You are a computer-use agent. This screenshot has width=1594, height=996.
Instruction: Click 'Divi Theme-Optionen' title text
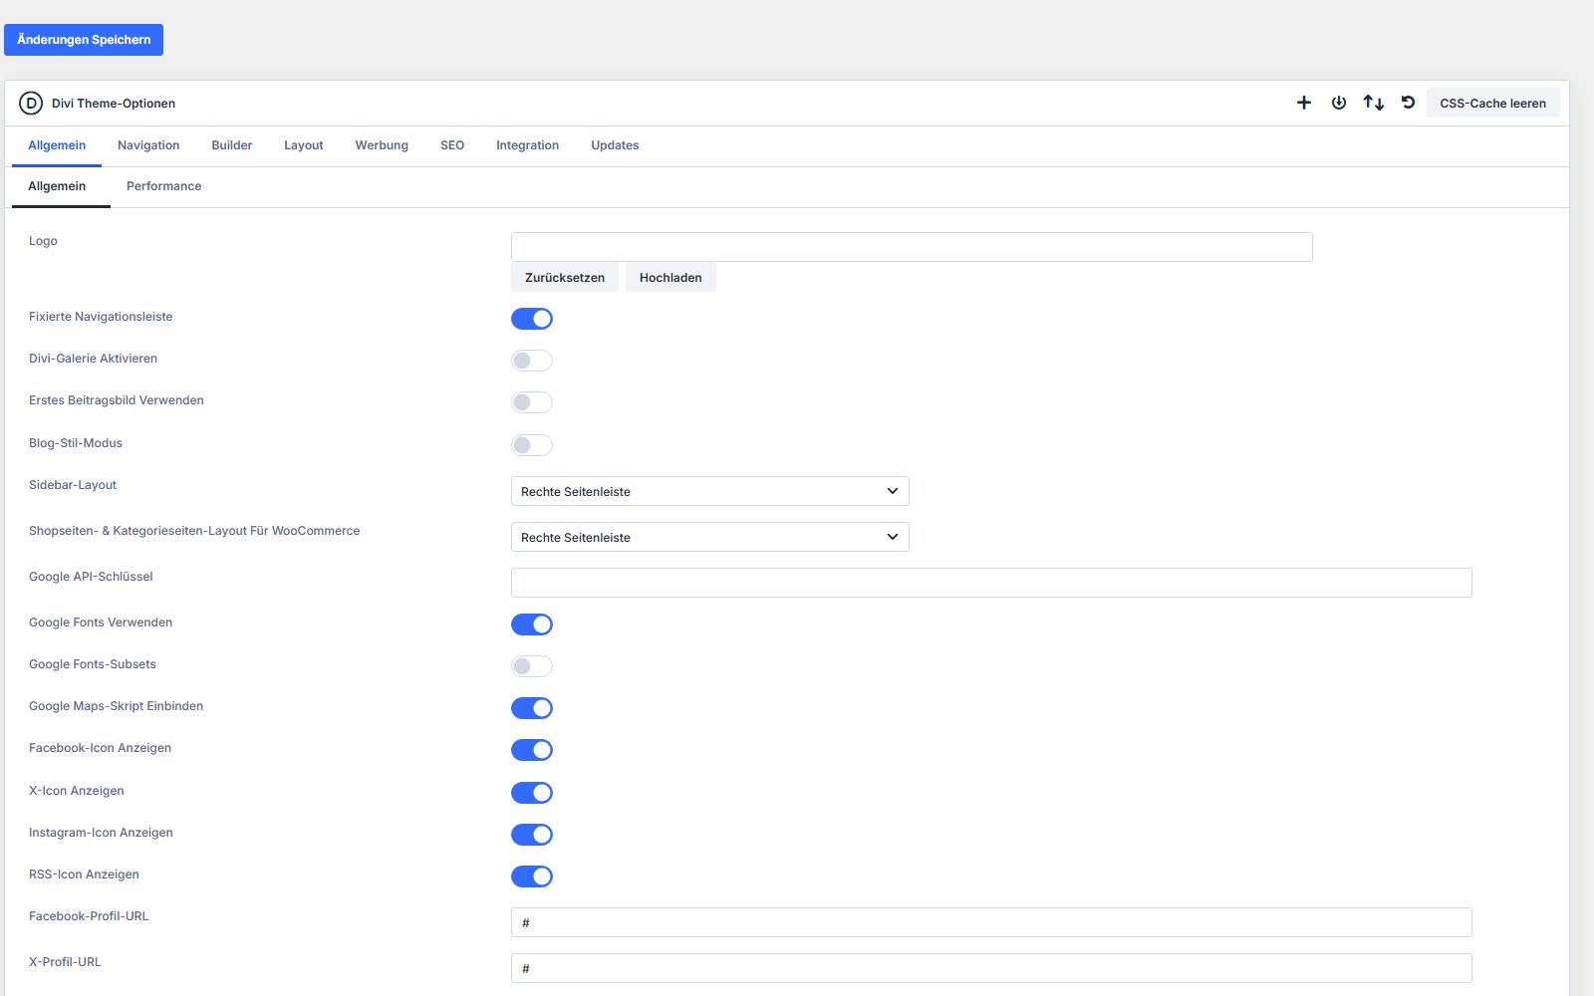114,104
